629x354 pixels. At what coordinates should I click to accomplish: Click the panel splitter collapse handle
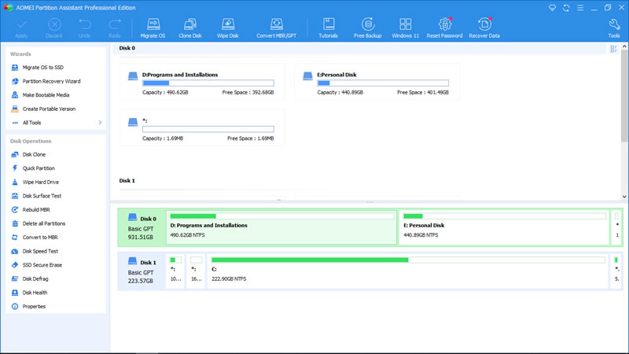coord(369,202)
